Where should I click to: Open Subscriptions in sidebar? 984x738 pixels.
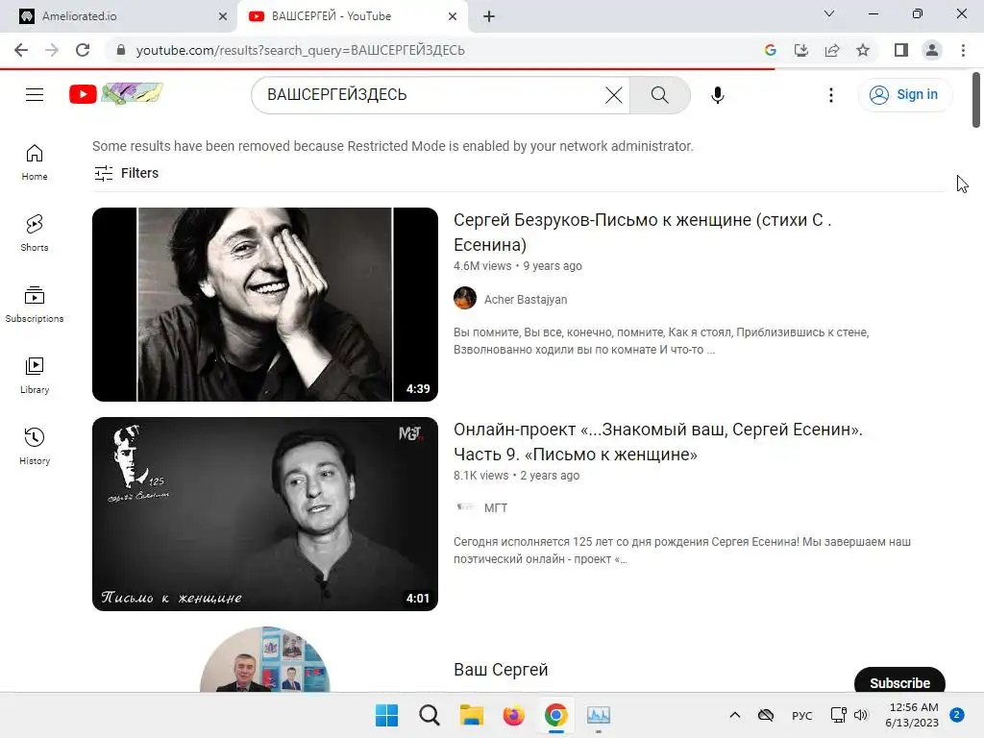[35, 305]
